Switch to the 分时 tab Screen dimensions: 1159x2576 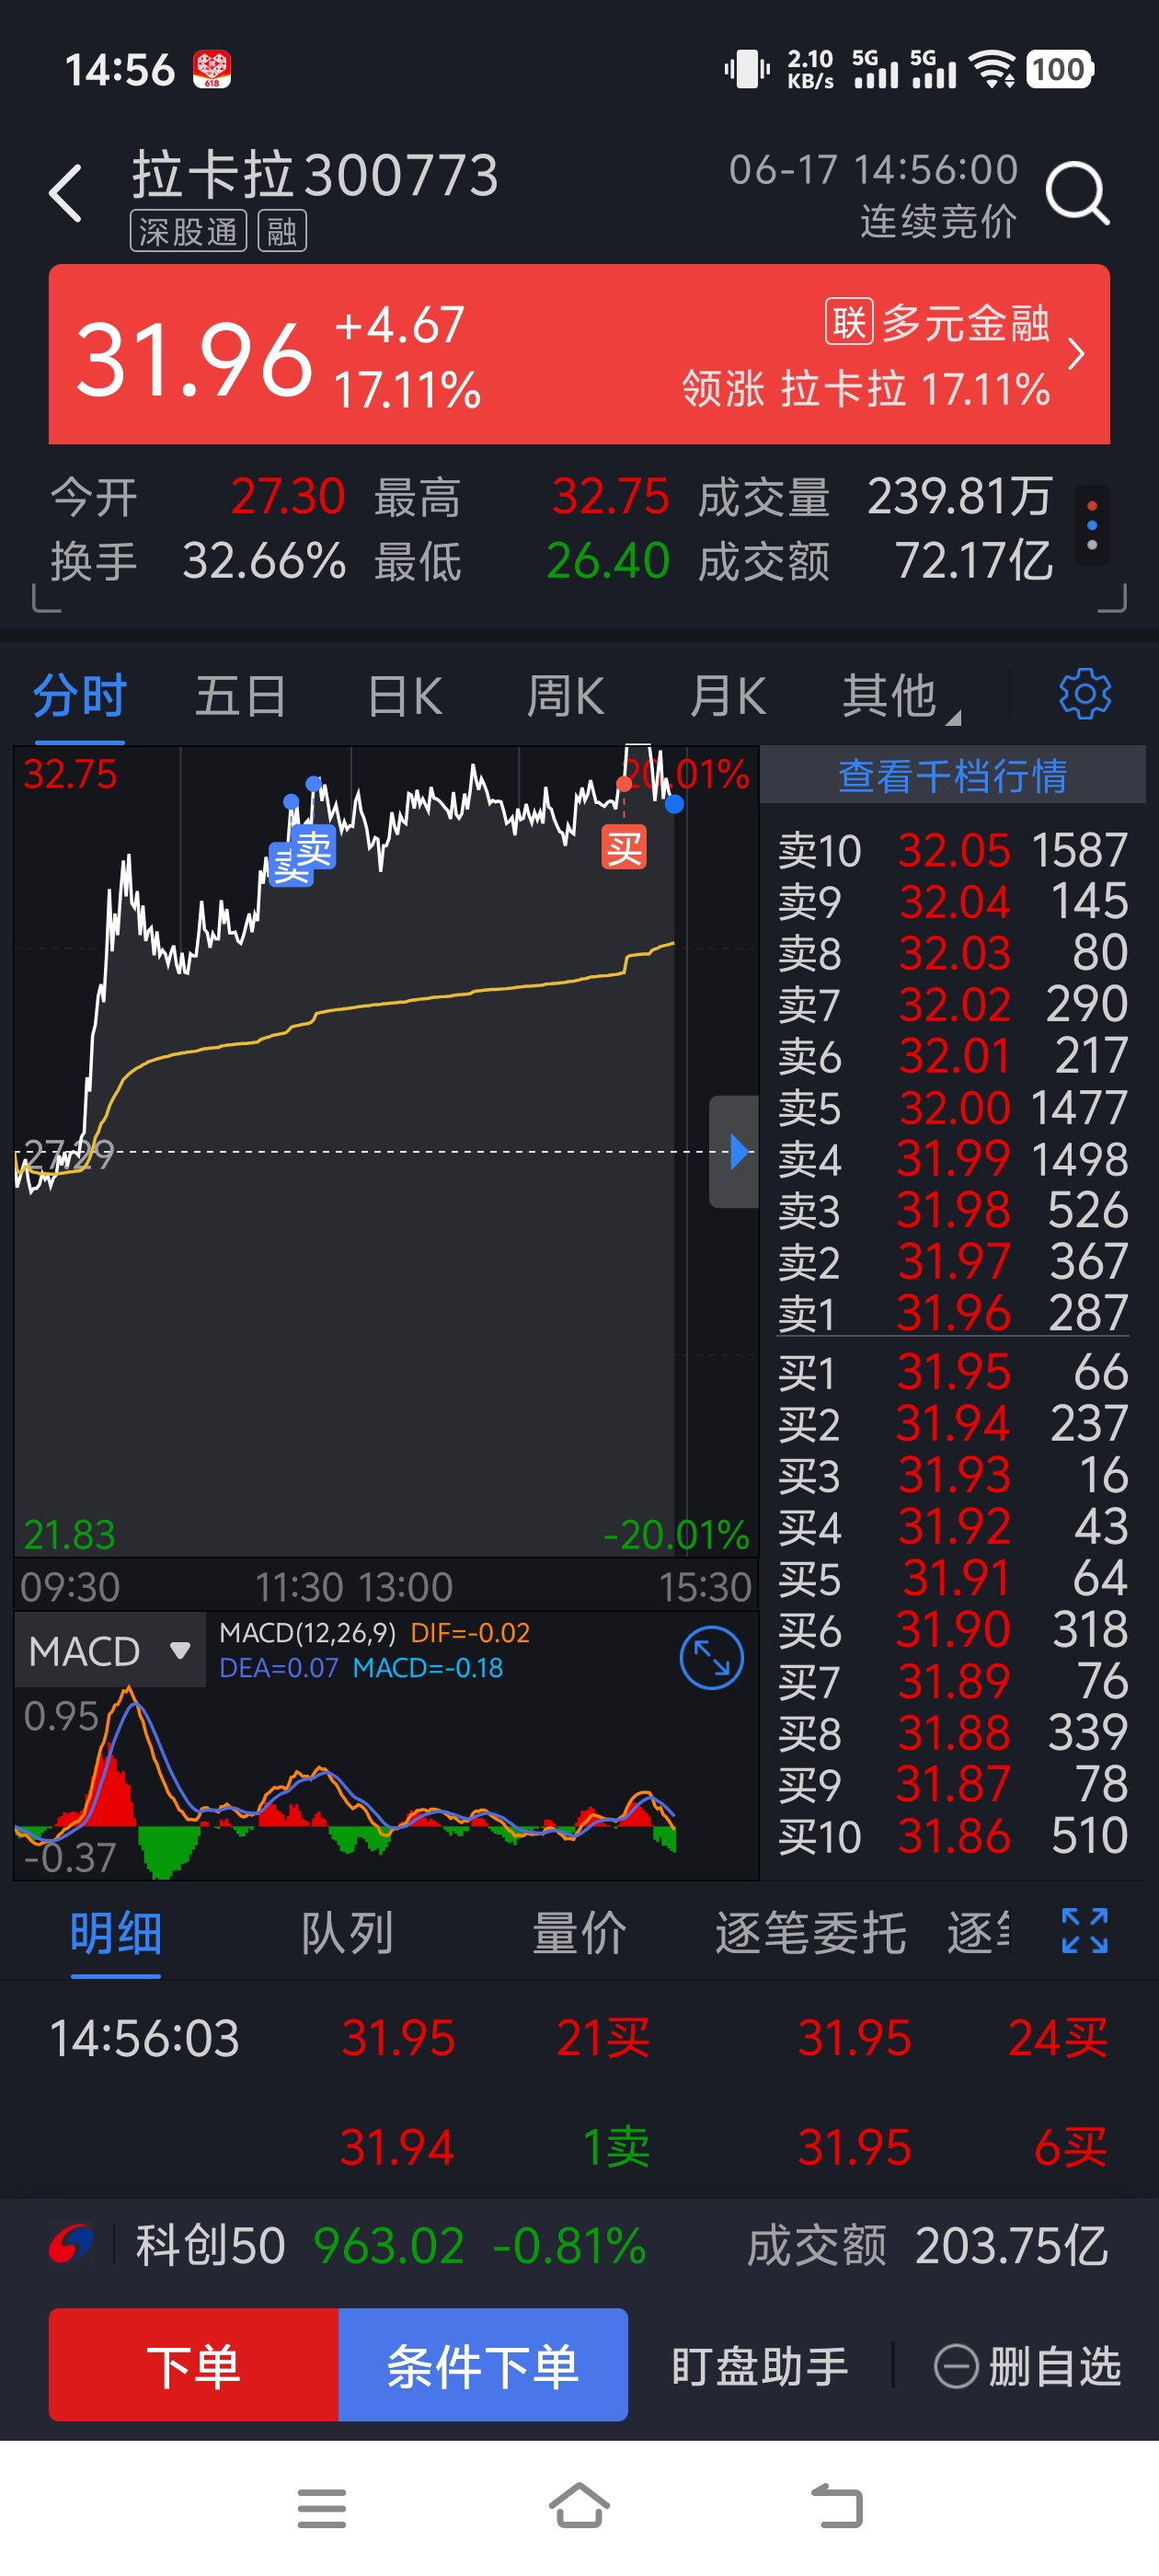click(x=80, y=695)
